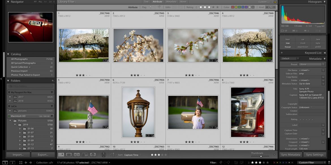The image size is (331, 165).
Task: Toggle the edited photos filter in Attribute bar
Action: [x=175, y=7]
